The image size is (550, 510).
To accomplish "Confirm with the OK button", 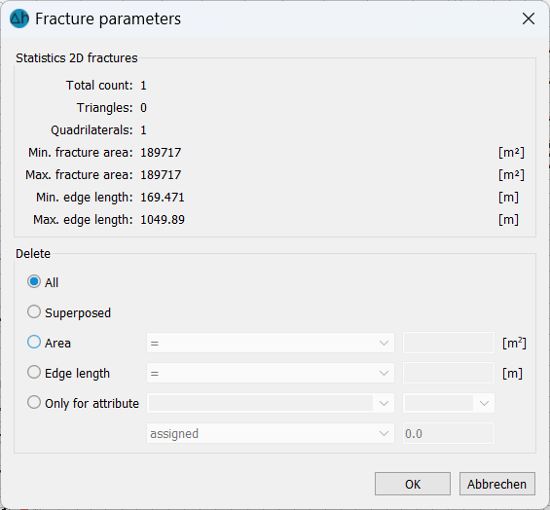I will coord(413,484).
